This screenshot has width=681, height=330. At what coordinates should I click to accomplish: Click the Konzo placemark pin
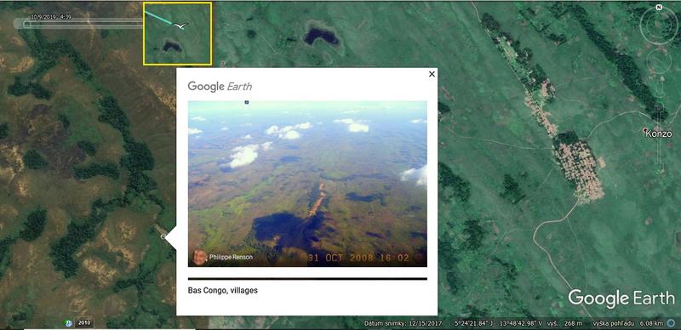[x=645, y=130]
